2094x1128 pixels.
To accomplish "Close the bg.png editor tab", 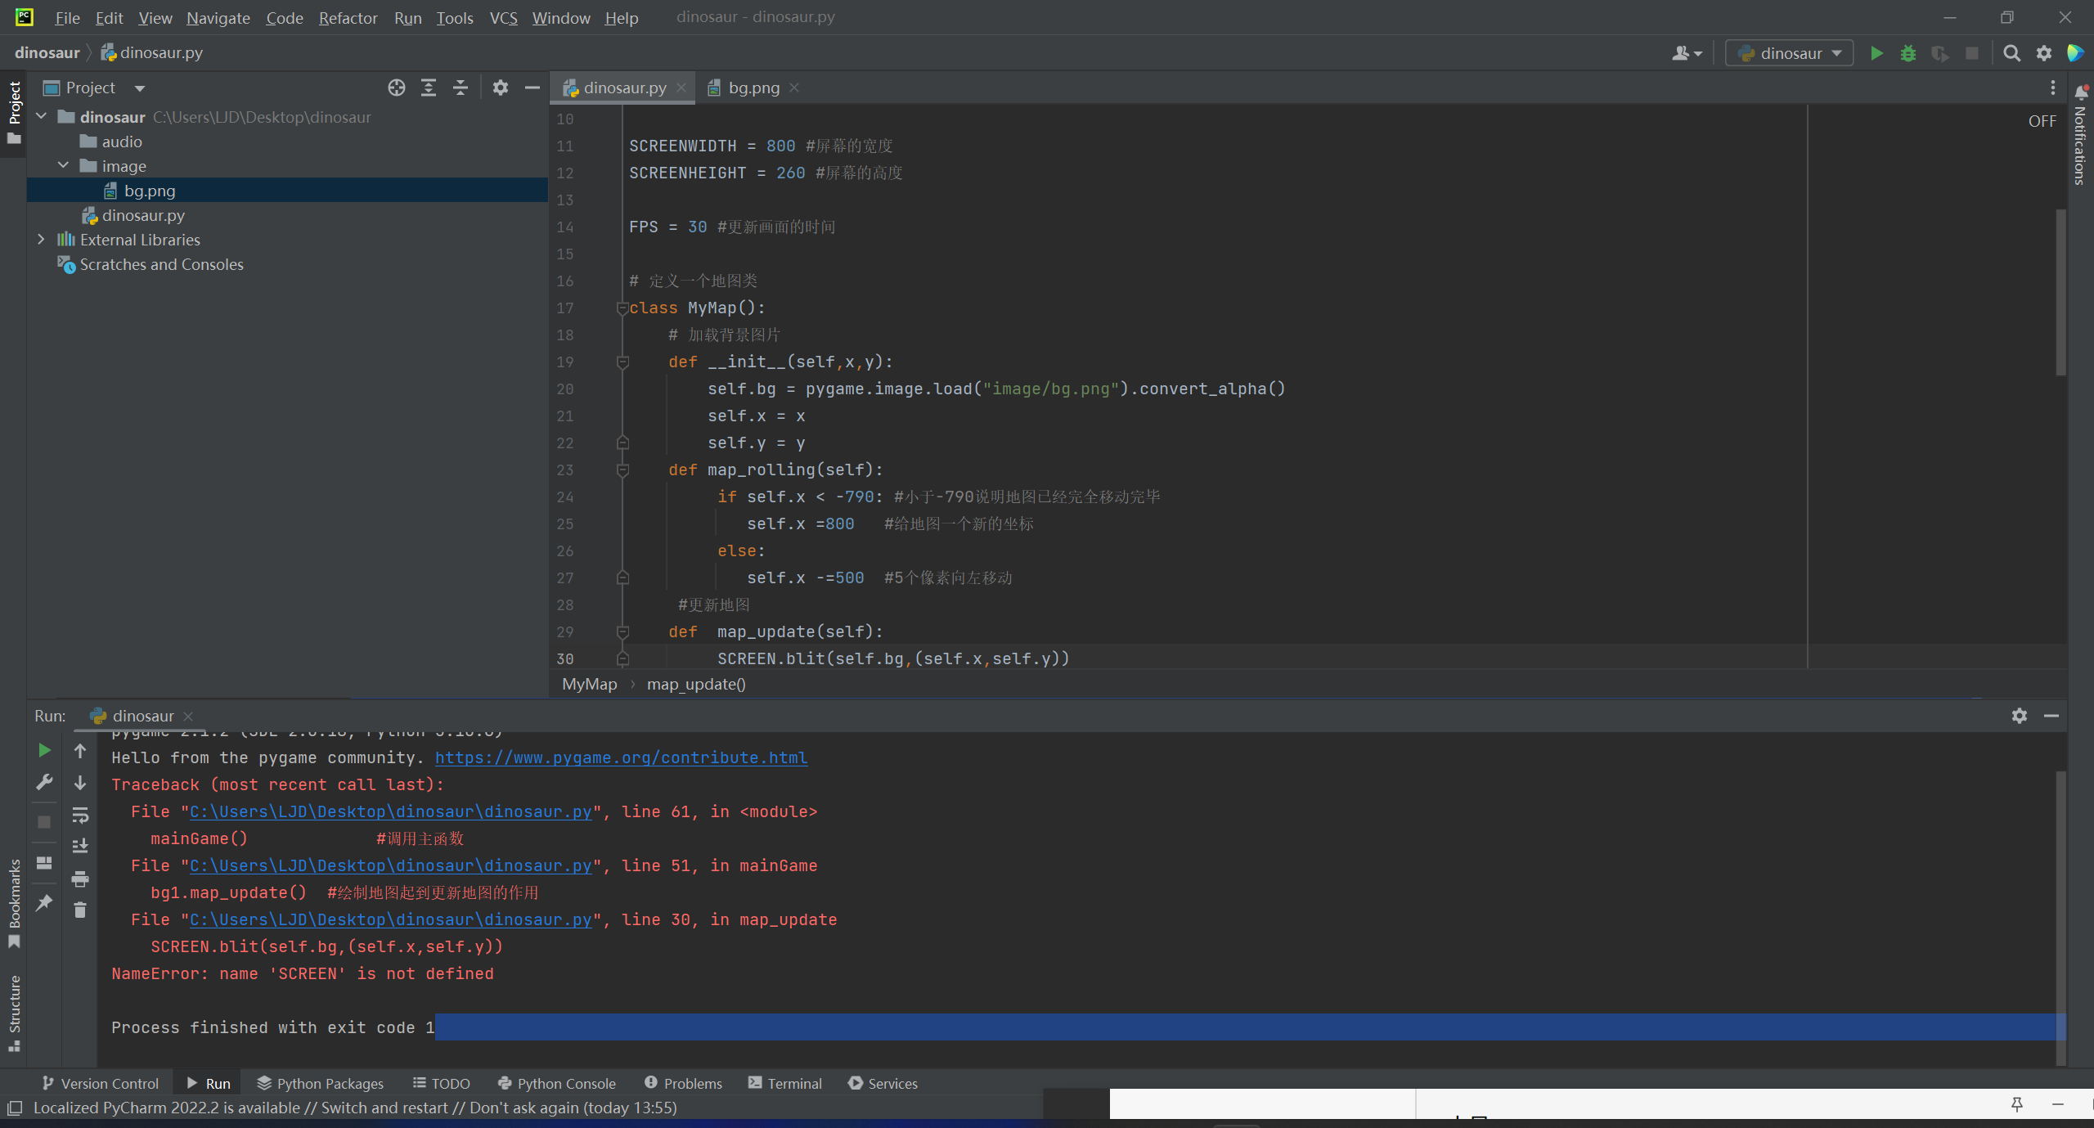I will coord(794,88).
